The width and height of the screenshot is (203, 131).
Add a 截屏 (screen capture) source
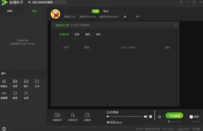pyautogui.click(x=15, y=95)
